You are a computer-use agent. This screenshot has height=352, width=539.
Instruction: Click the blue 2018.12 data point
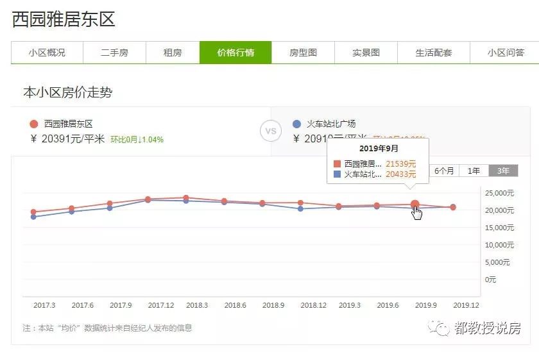[x=300, y=208]
